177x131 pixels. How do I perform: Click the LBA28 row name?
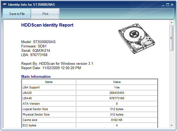tap(27, 93)
